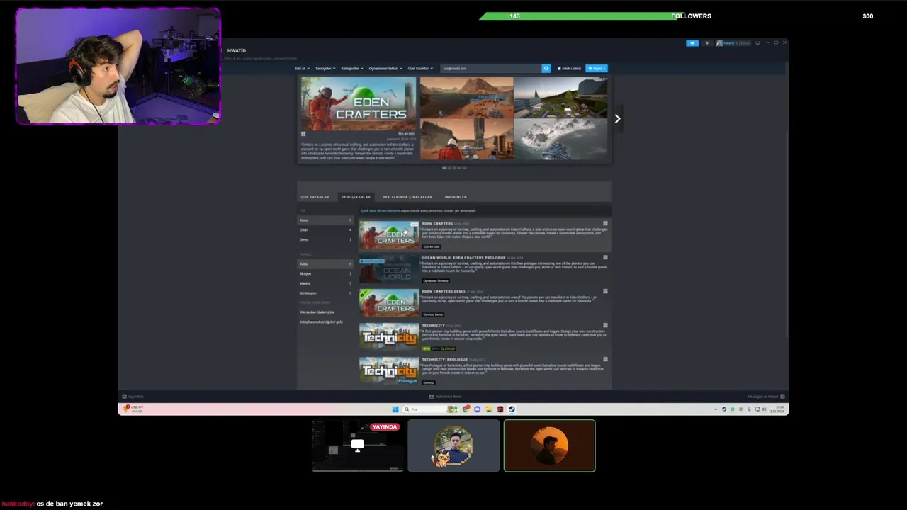Select the YAYINDA live stream tile
Viewport: 907px width, 510px height.
[358, 446]
